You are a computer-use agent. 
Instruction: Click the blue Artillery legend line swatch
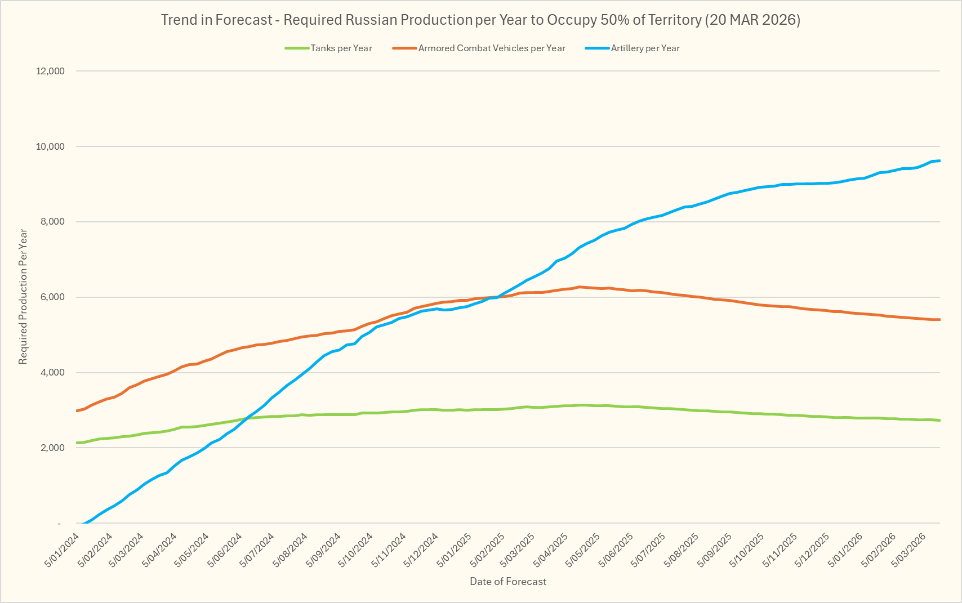pyautogui.click(x=598, y=48)
